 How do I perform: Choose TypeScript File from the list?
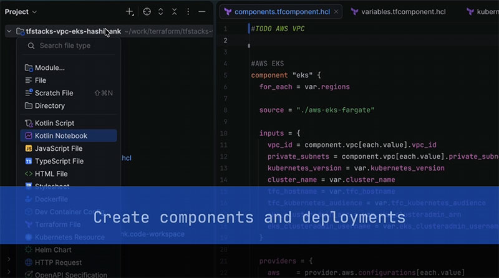click(59, 161)
